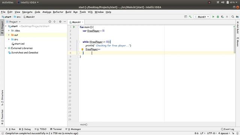Click UTF-8 encoding in status bar
240x135 pixels.
pyautogui.click(x=212, y=133)
